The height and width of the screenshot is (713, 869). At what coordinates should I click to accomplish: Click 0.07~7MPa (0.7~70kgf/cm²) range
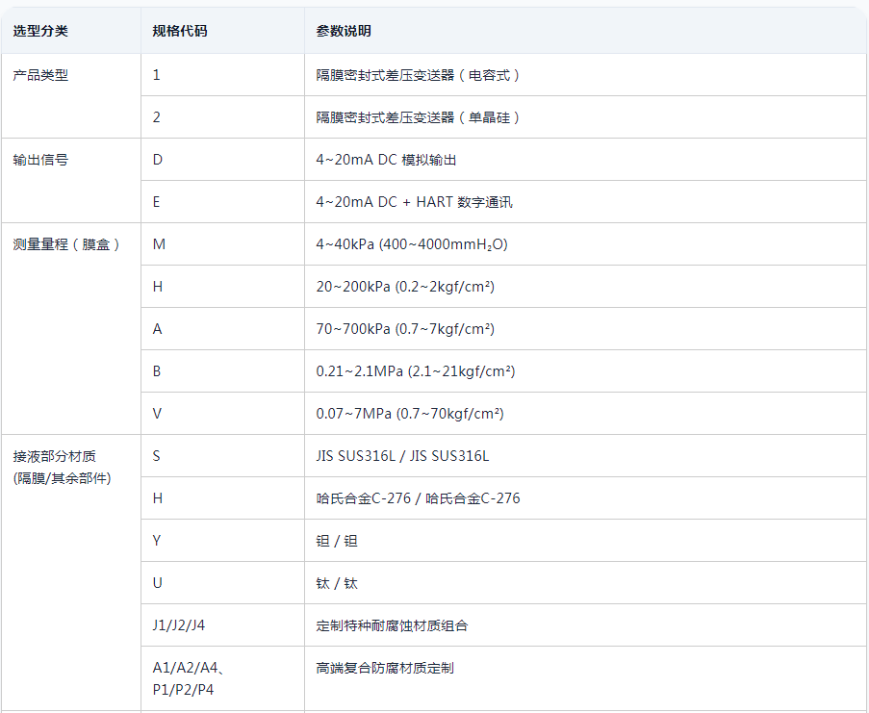pos(410,414)
